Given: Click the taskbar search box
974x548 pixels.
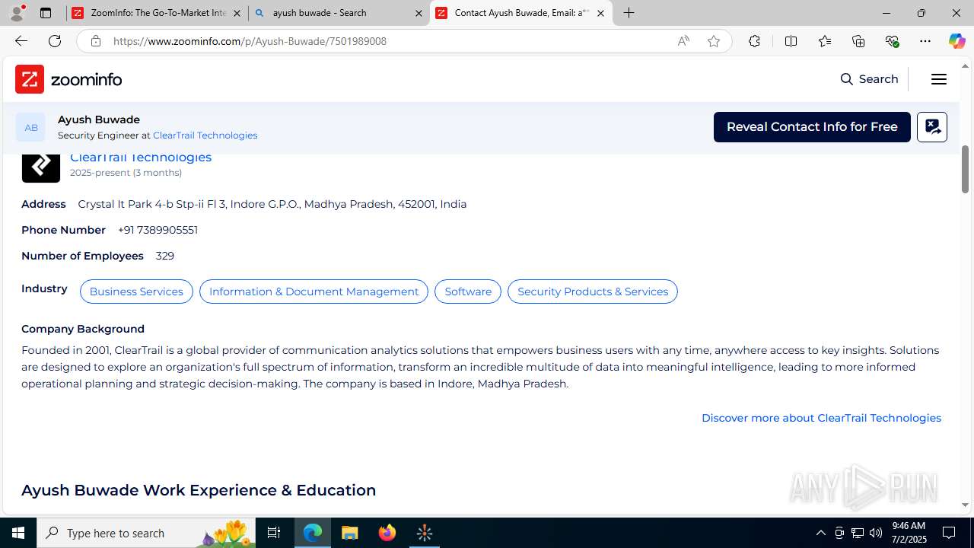Looking at the screenshot, I should click(x=146, y=533).
